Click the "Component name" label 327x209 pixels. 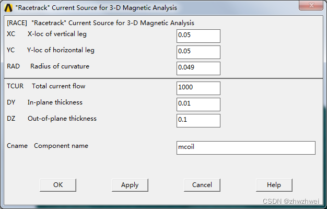(61, 146)
